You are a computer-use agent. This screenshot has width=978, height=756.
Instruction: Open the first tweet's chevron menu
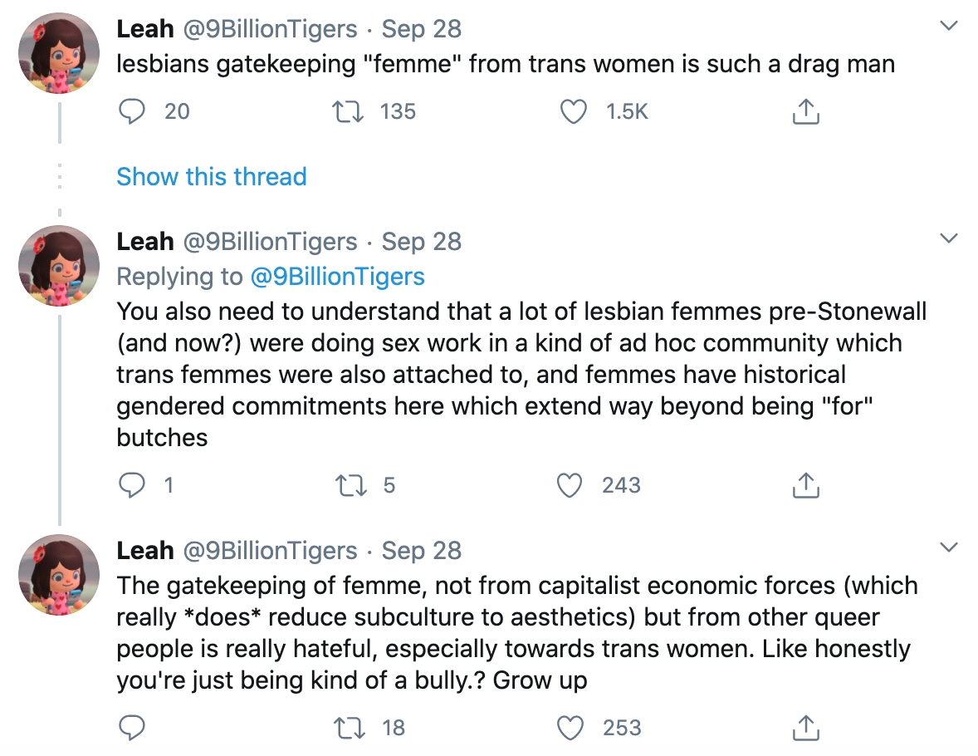pyautogui.click(x=948, y=27)
